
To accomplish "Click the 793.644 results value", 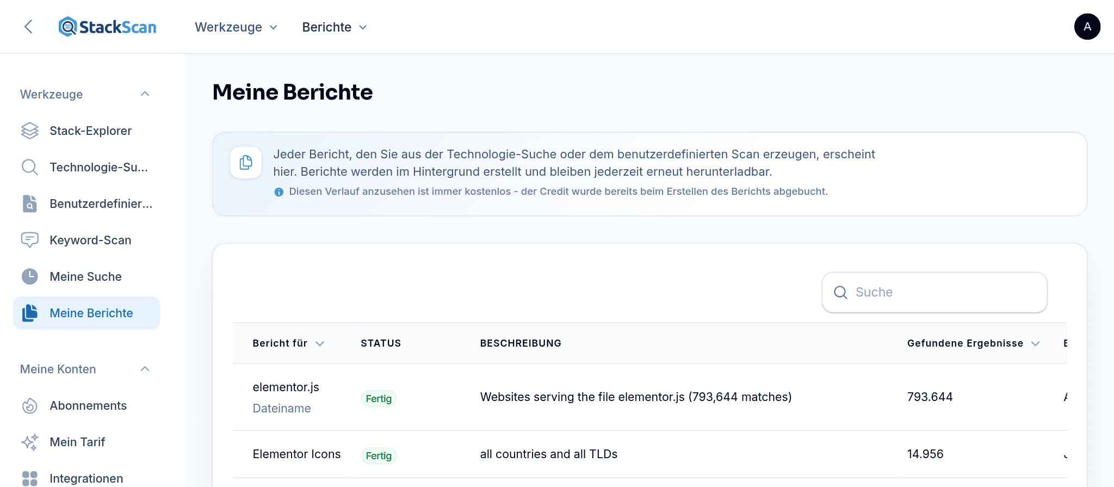I will (x=930, y=397).
